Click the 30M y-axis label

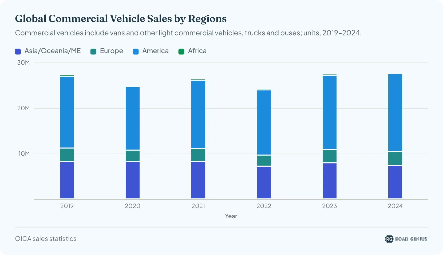coord(23,63)
